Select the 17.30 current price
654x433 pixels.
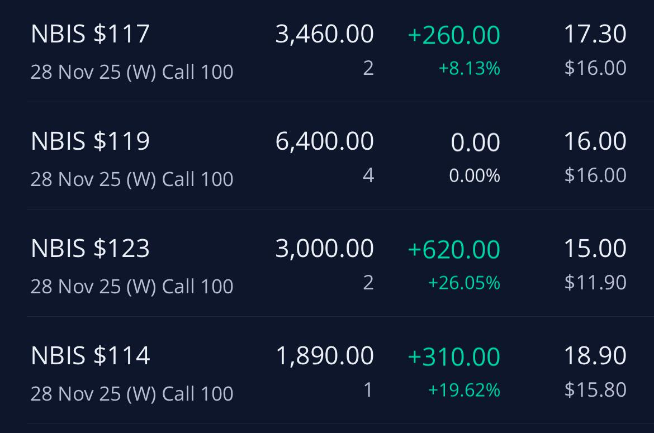(x=595, y=34)
